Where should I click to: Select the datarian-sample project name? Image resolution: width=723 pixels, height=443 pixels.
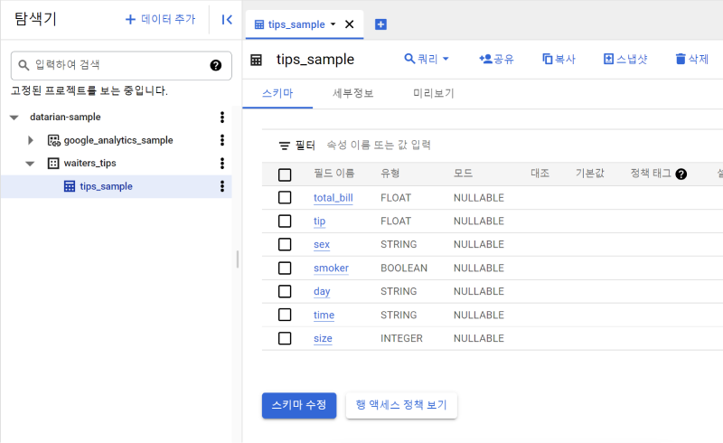point(65,118)
